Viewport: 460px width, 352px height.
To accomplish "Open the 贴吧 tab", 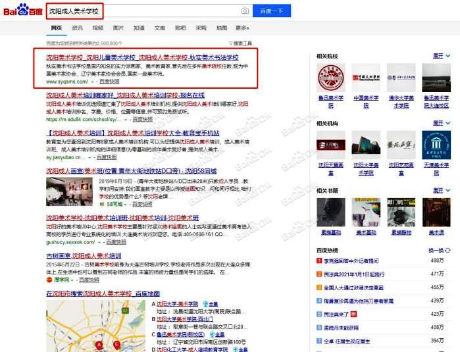I will (x=180, y=28).
